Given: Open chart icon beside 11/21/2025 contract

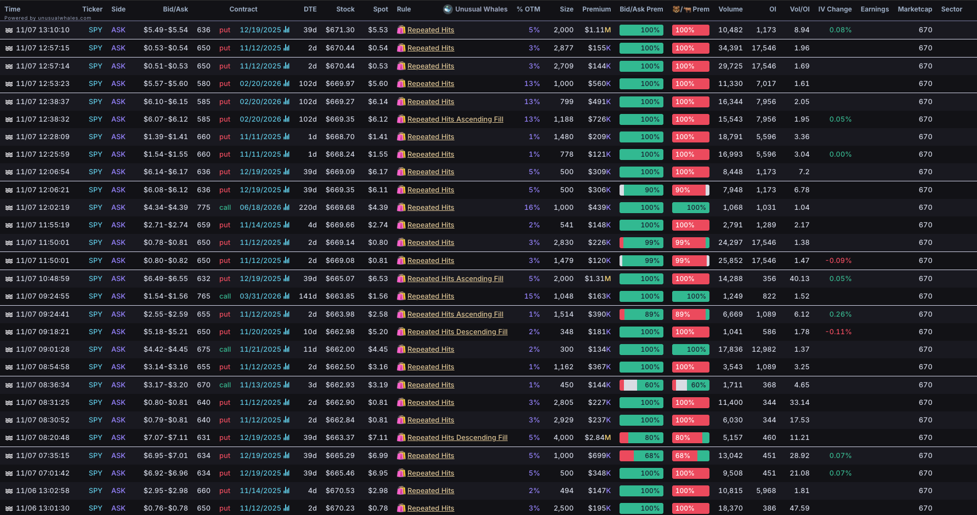Looking at the screenshot, I should click(286, 350).
